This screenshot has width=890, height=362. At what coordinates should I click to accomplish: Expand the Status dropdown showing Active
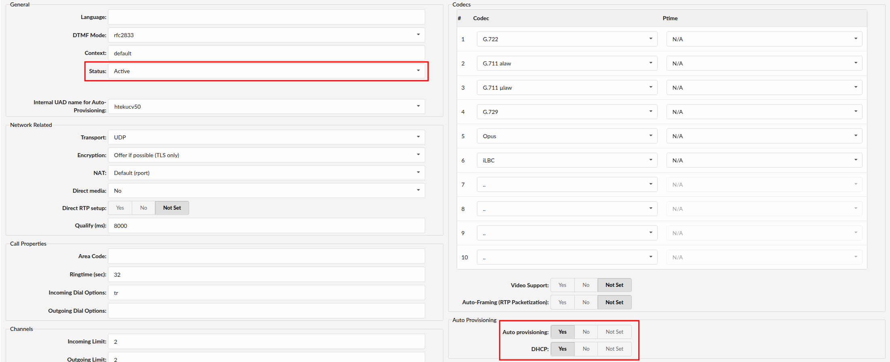click(266, 71)
